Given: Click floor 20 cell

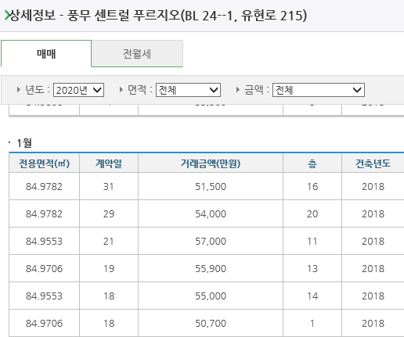Looking at the screenshot, I should tap(312, 214).
